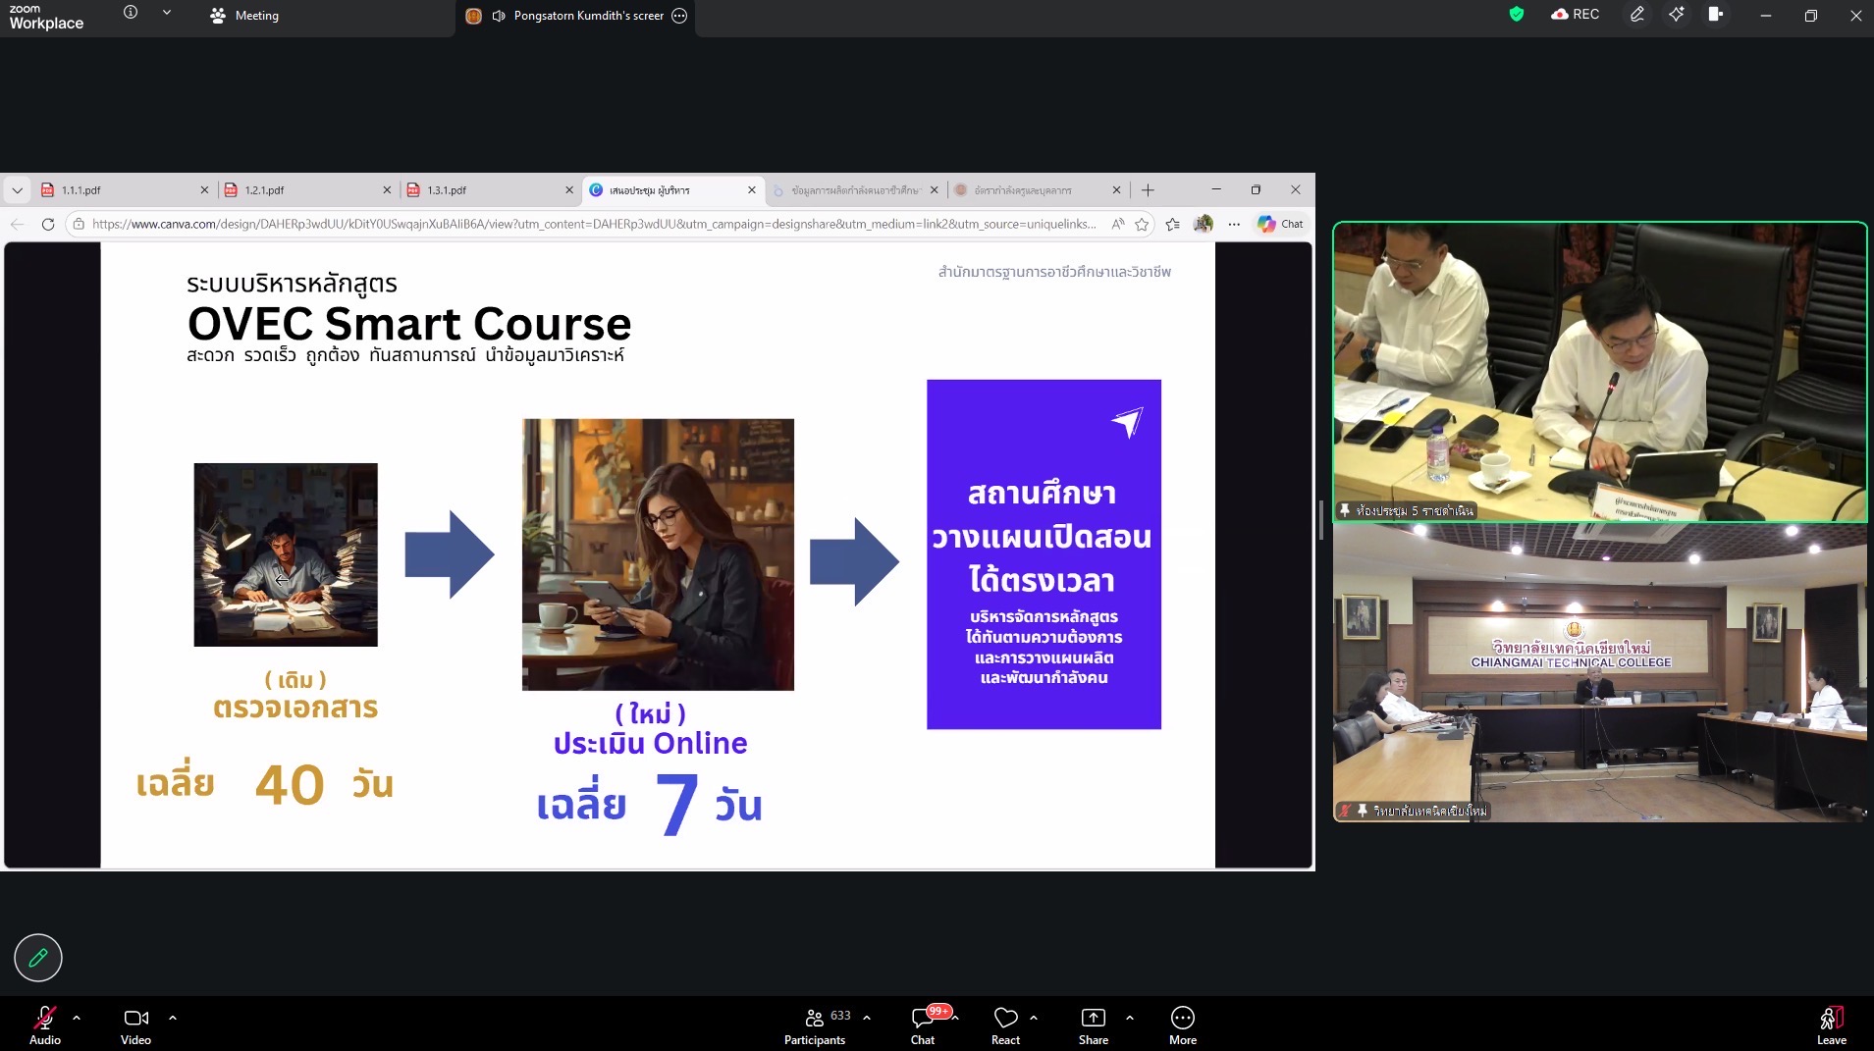Open meeting info icon beside Zoom Workplace
This screenshot has height=1051, width=1874.
point(131,13)
